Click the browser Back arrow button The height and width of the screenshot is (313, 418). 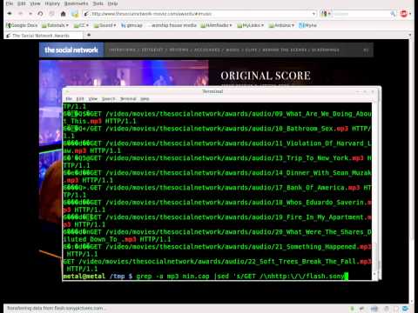[x=10, y=14]
